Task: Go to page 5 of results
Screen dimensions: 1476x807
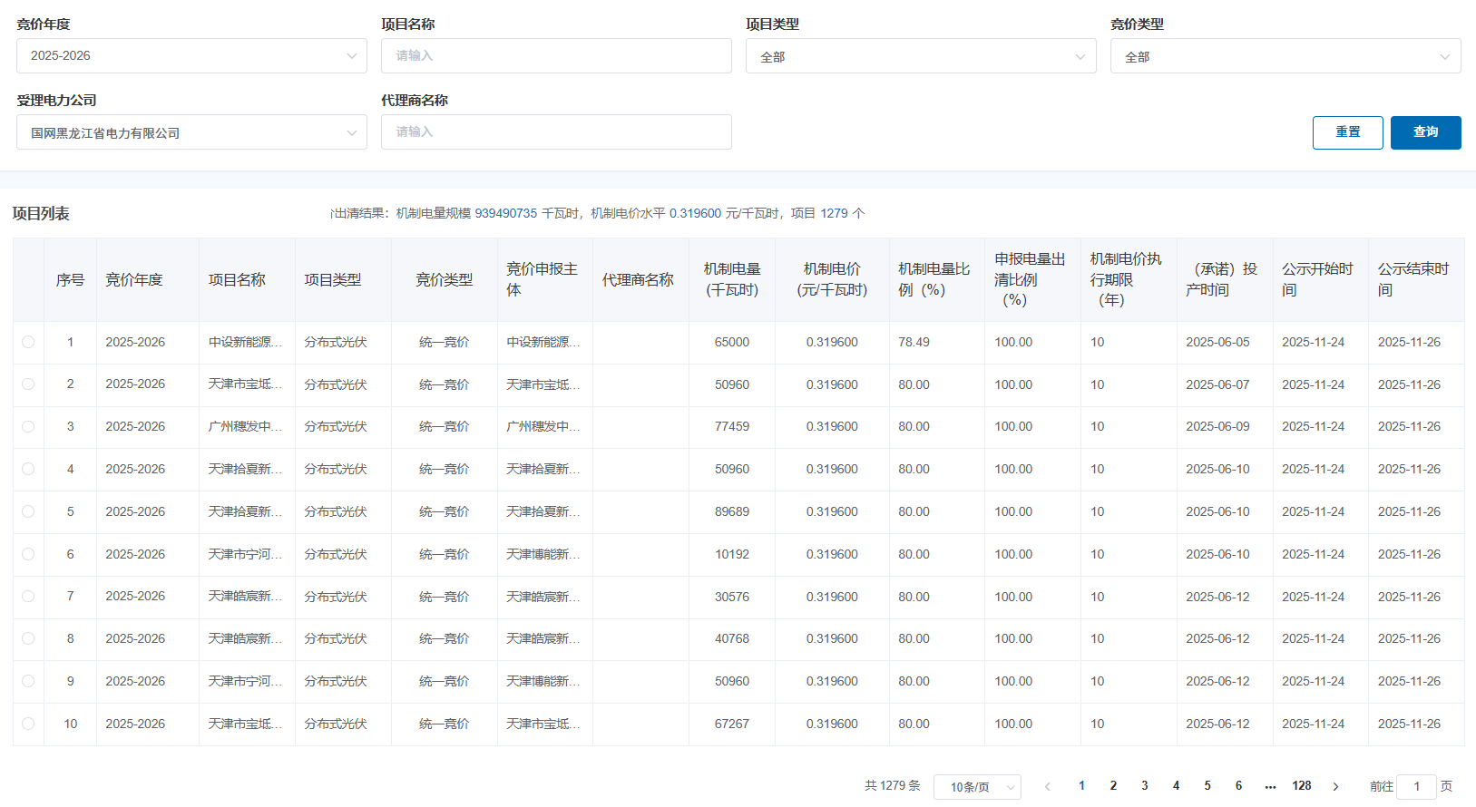Action: coord(1207,786)
